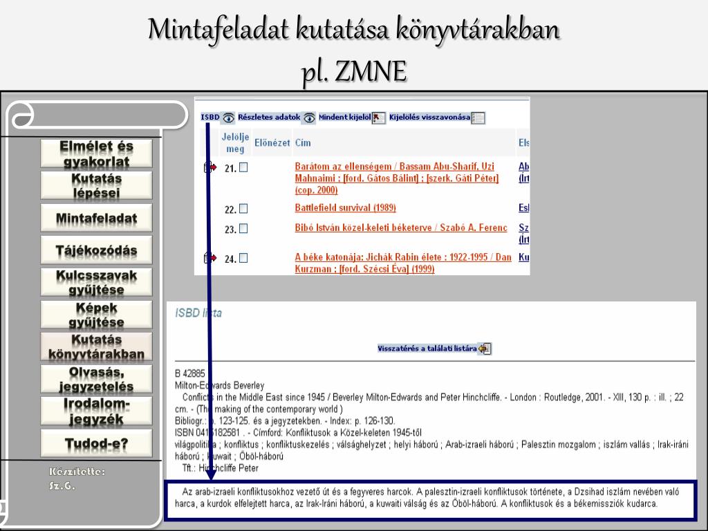Open the Elmélet és gyakorlat menu item
The height and width of the screenshot is (531, 708).
pos(96,153)
